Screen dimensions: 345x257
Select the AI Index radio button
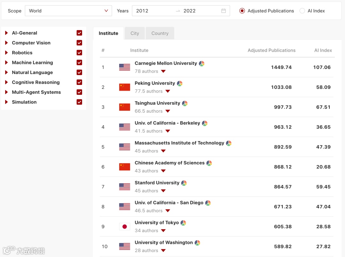click(x=302, y=11)
